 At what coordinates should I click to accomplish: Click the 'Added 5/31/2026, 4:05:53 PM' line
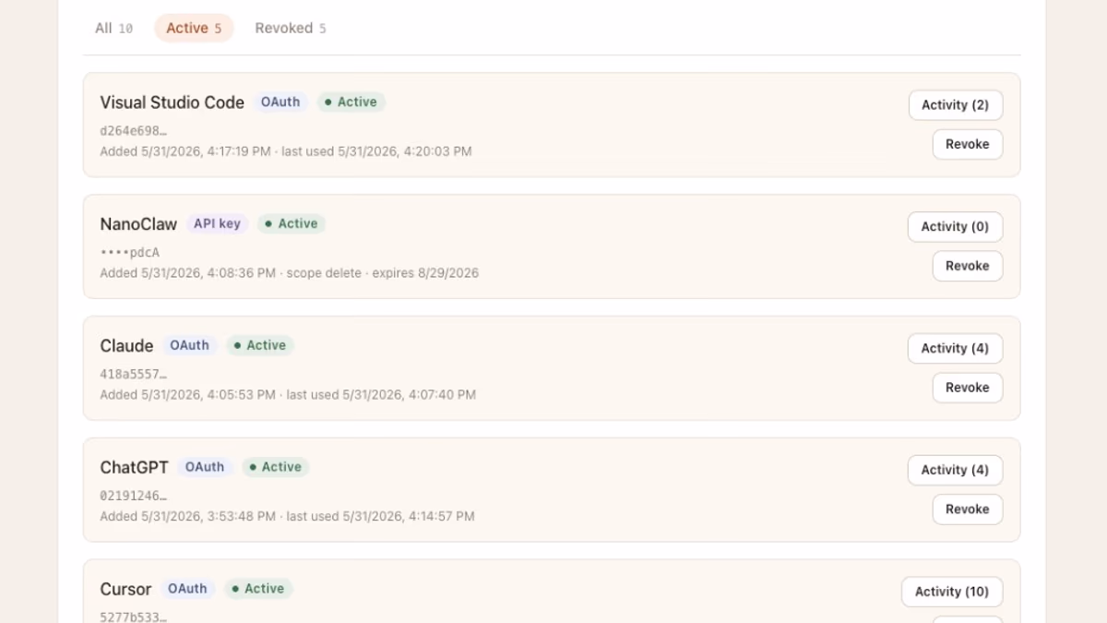288,395
